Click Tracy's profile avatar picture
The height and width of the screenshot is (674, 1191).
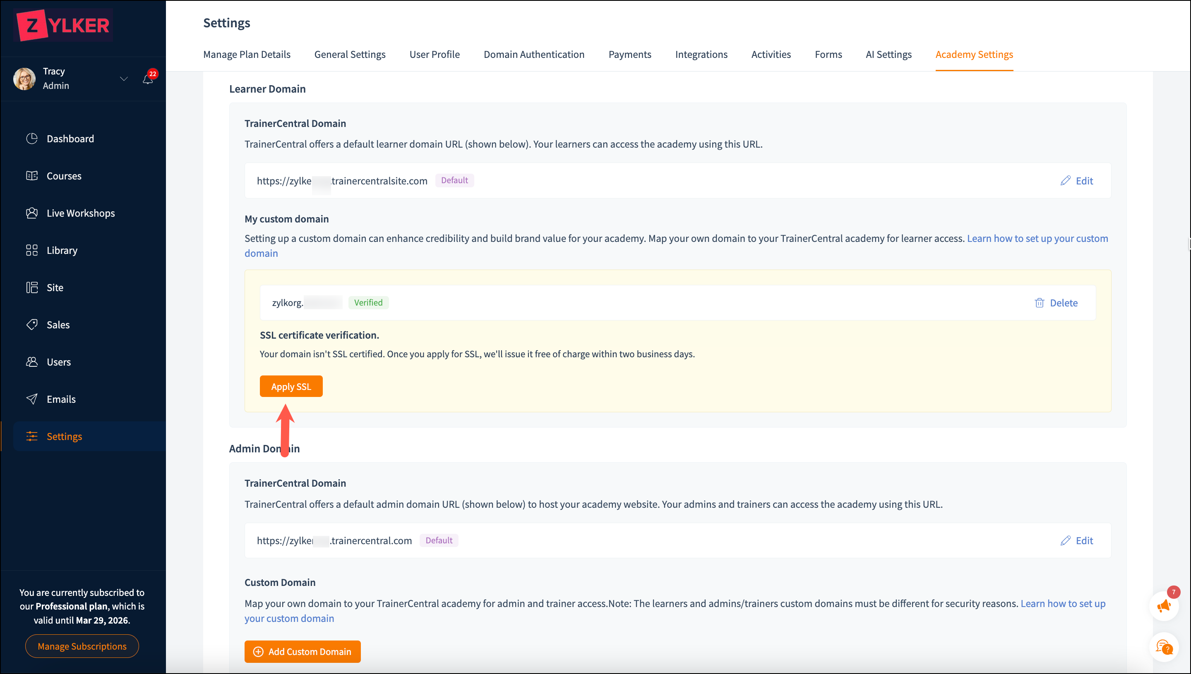coord(24,79)
